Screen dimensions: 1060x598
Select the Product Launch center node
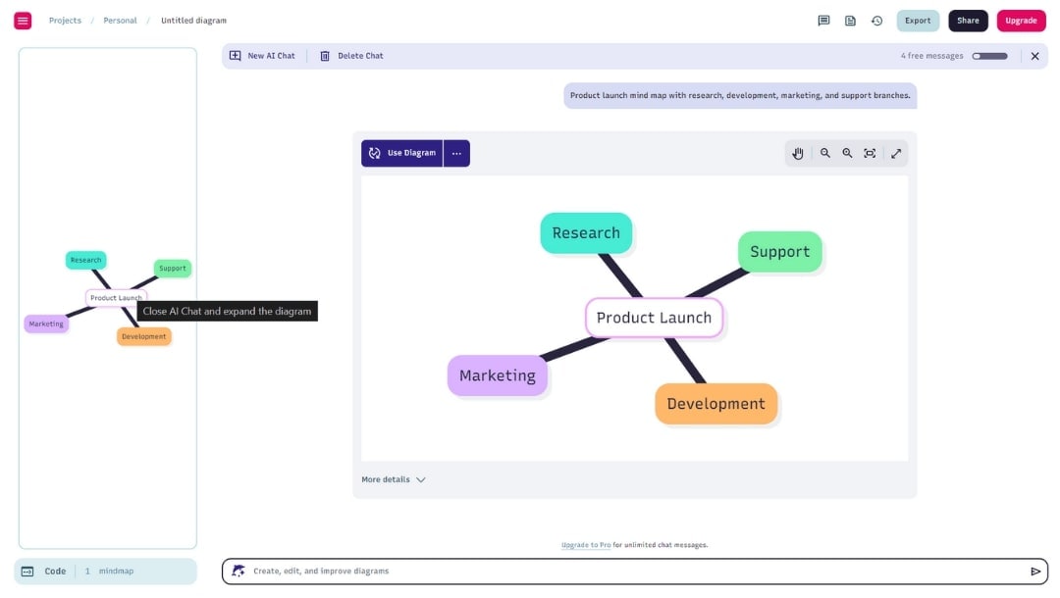(654, 318)
